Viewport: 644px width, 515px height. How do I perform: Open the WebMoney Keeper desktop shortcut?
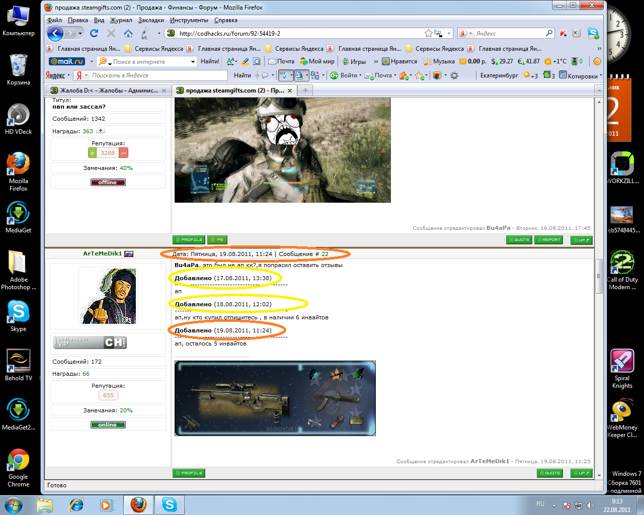click(x=622, y=418)
